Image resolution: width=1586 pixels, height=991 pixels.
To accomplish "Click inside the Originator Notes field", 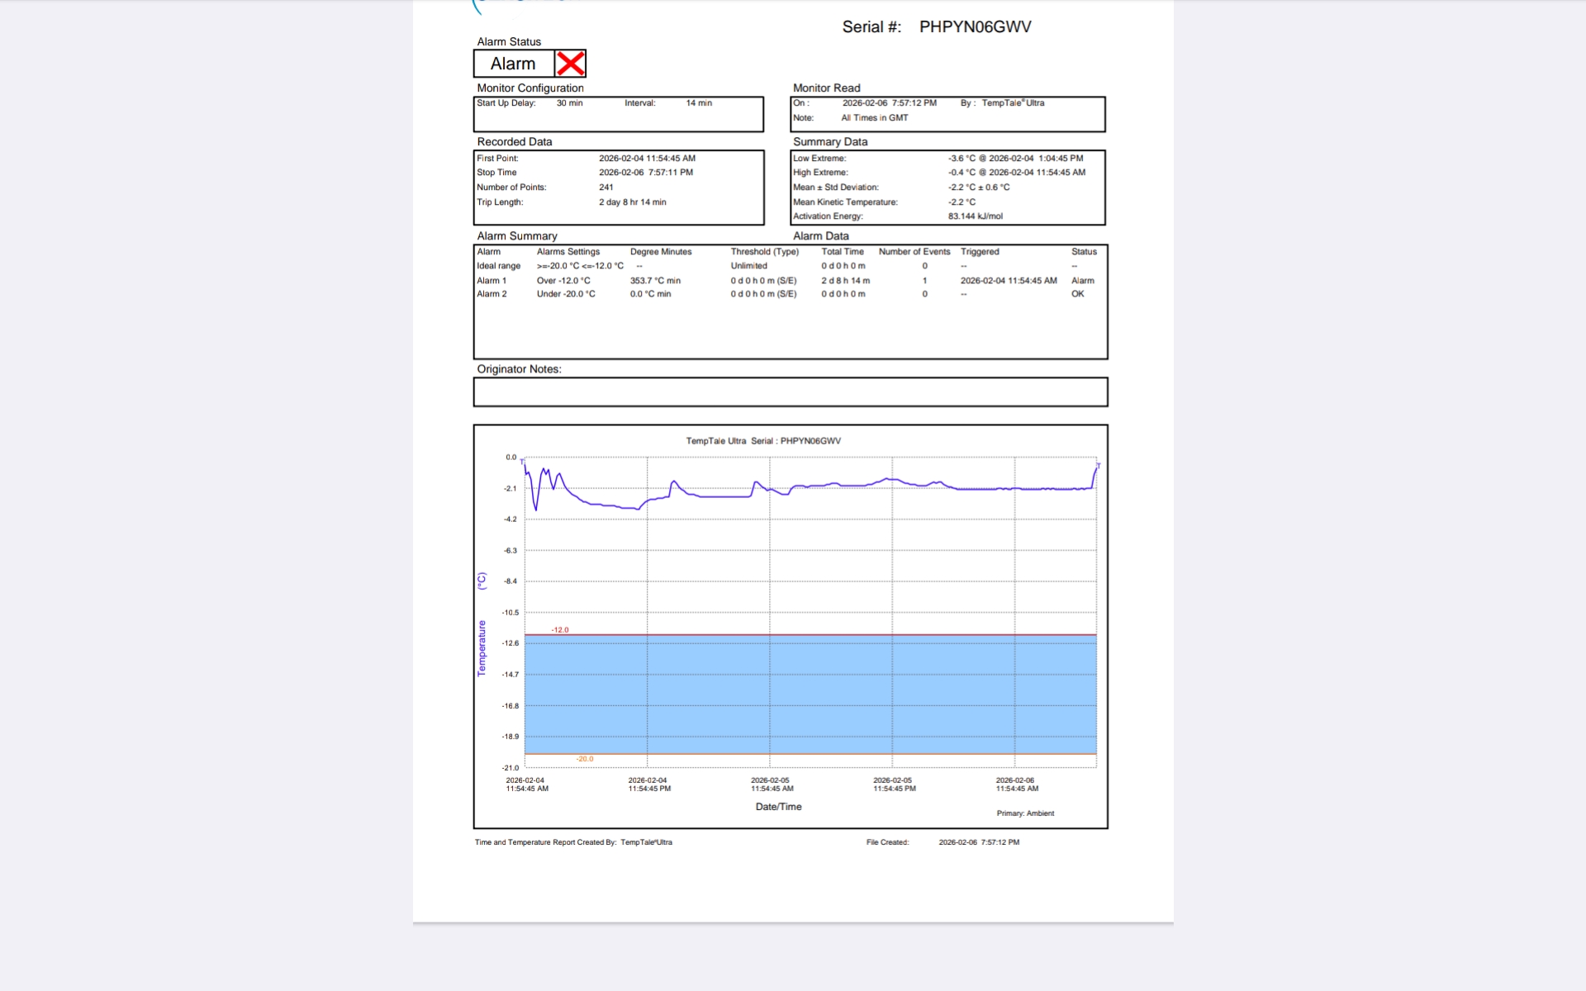I will point(790,392).
